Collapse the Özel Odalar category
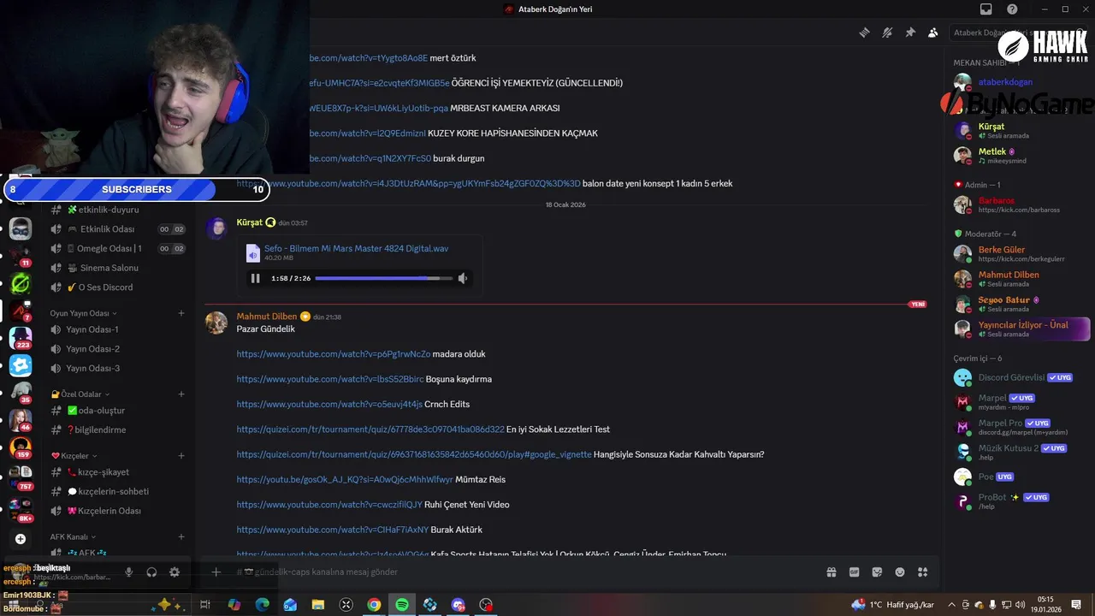Screen dimensions: 1095x616 [80, 394]
